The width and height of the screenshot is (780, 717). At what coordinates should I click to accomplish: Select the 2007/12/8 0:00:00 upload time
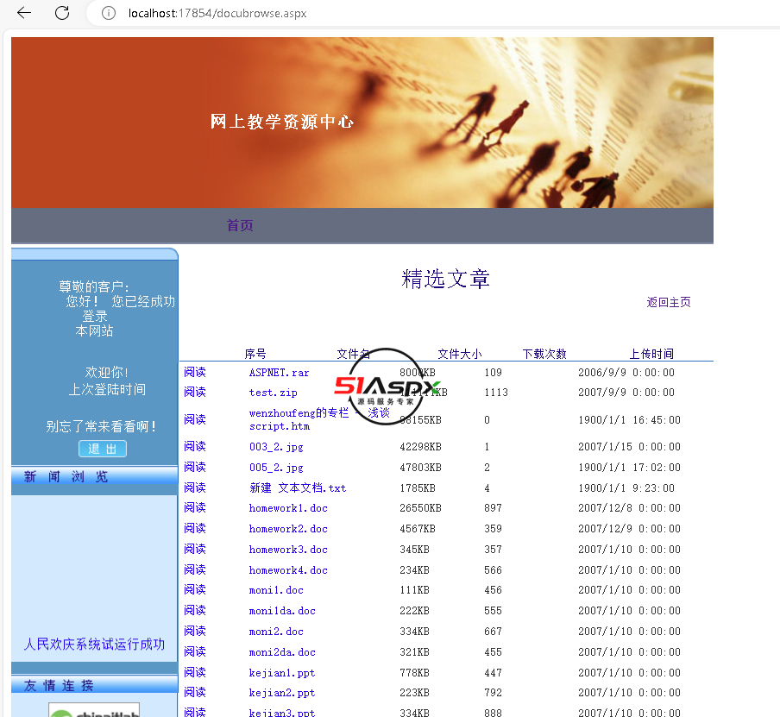tap(629, 508)
